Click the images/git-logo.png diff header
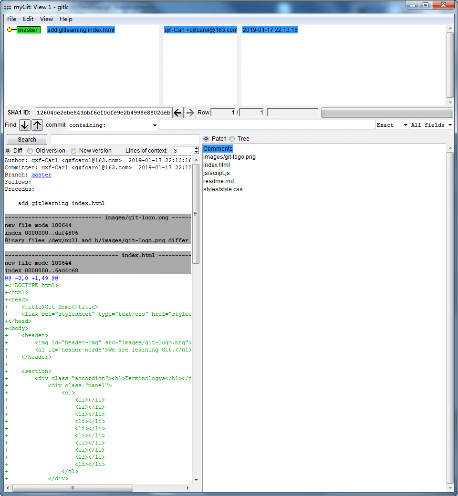458x496 pixels. [x=98, y=217]
